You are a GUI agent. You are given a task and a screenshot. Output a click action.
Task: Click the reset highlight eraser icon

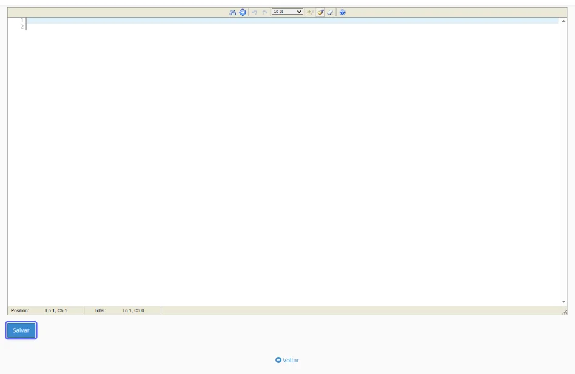pos(330,13)
